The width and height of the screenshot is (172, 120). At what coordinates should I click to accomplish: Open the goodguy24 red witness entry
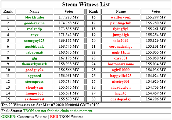(34, 70)
